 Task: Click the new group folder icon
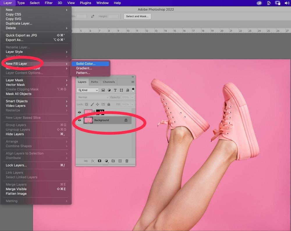point(113,161)
